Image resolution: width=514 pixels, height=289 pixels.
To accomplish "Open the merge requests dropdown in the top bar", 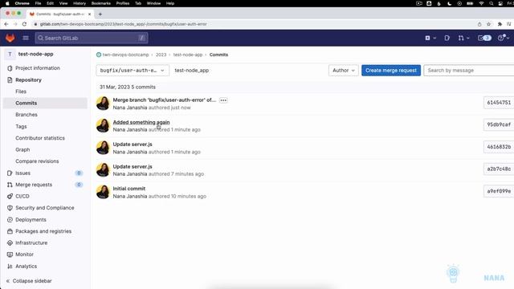I will click(x=463, y=38).
